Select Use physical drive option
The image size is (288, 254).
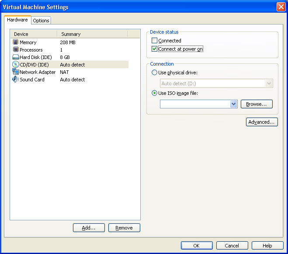click(x=154, y=73)
